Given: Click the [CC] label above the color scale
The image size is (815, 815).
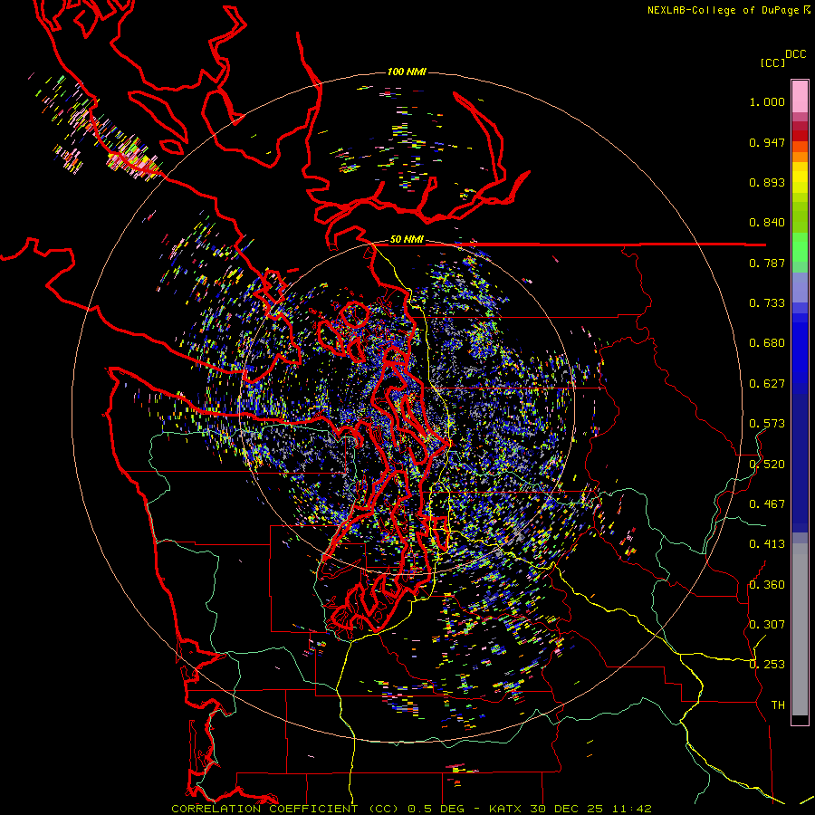Looking at the screenshot, I should 772,62.
